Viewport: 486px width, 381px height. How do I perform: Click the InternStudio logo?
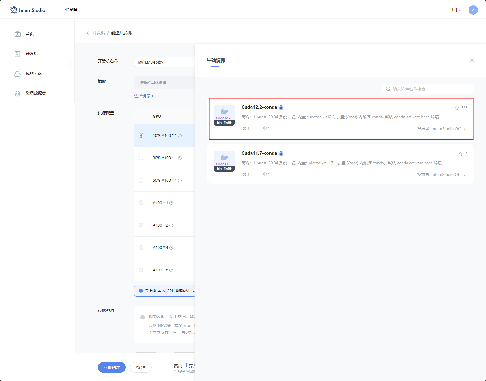pos(27,10)
